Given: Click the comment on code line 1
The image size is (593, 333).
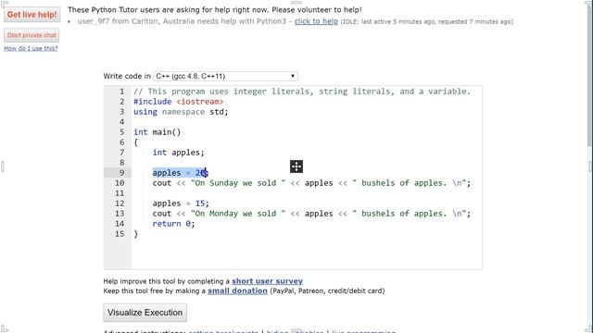Looking at the screenshot, I should [302, 92].
